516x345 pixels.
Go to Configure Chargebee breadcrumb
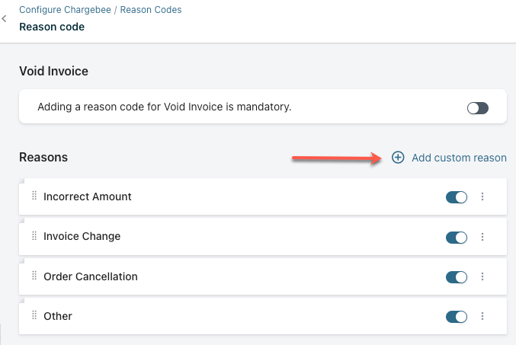[66, 10]
